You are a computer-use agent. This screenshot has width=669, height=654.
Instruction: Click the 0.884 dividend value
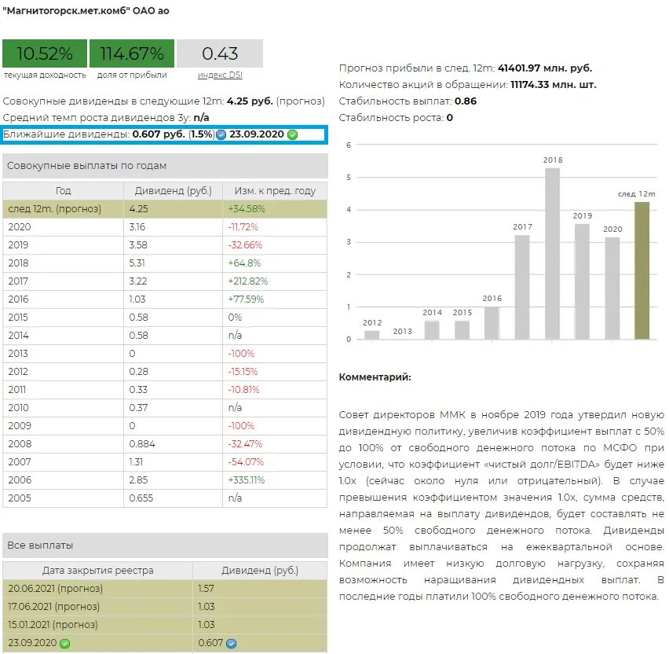(142, 444)
